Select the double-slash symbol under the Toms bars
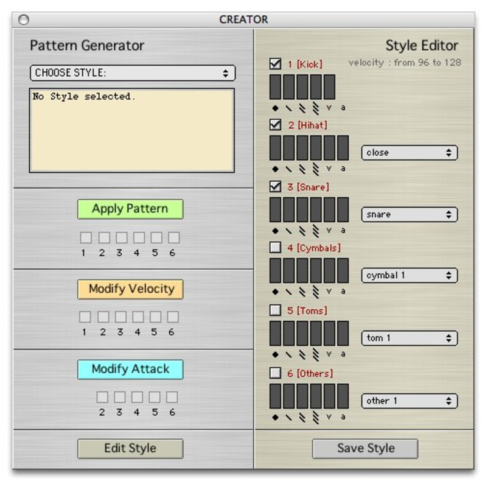This screenshot has height=487, width=485. [x=302, y=354]
